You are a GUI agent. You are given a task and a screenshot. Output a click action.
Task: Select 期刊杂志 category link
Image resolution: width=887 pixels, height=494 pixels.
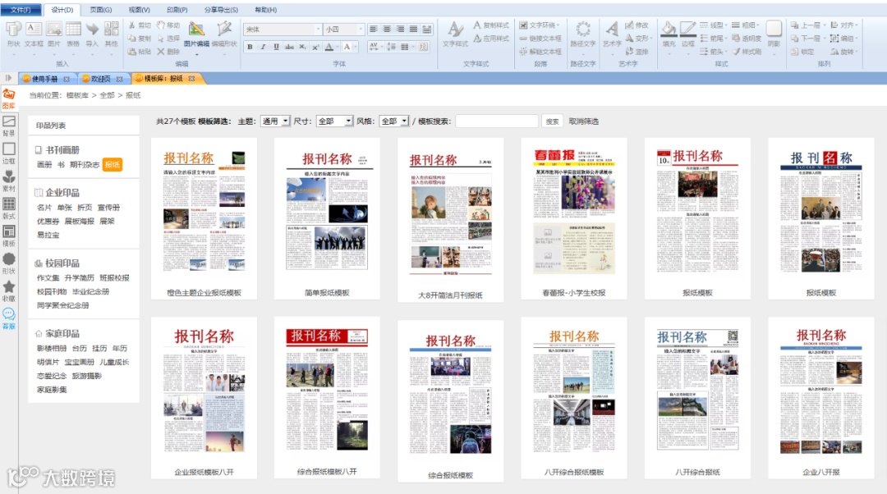(85, 164)
